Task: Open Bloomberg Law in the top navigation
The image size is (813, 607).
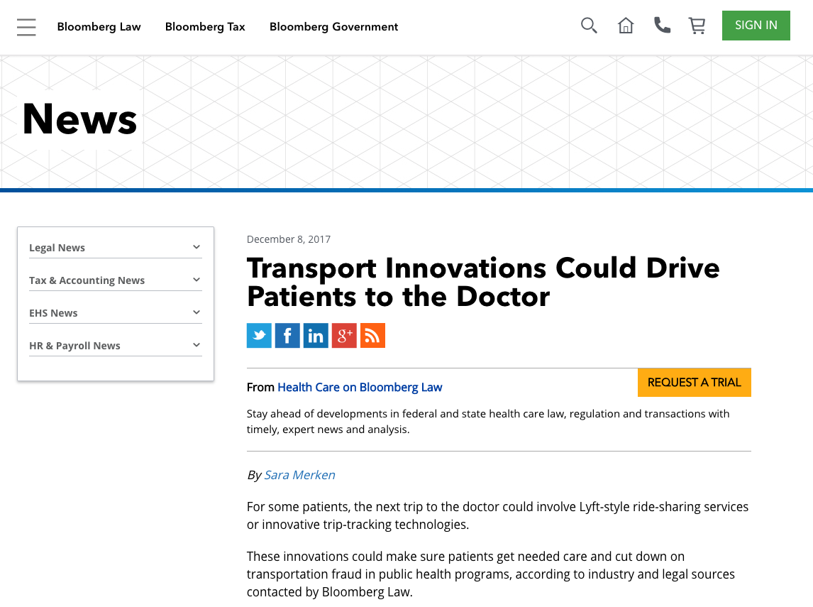Action: point(99,27)
